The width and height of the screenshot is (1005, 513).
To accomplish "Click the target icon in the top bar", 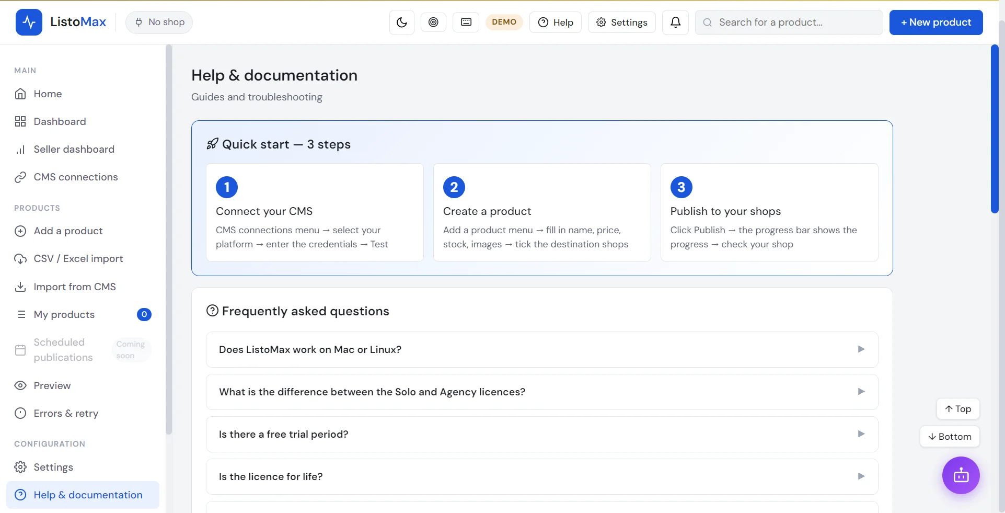I will point(433,22).
